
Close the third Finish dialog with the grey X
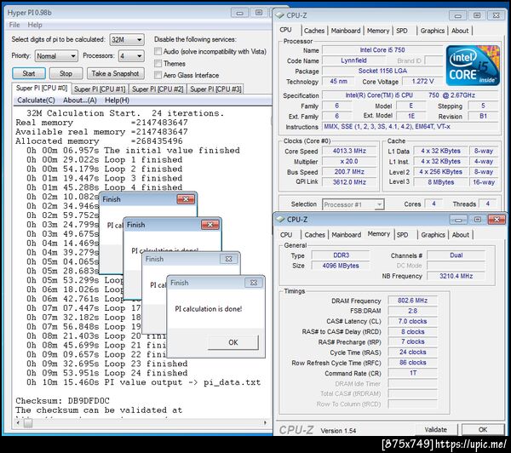click(229, 259)
